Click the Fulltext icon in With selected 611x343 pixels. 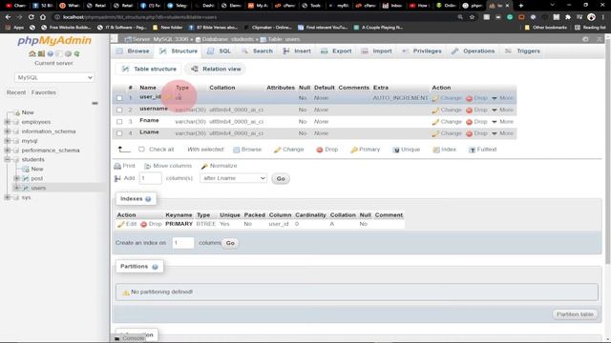pyautogui.click(x=472, y=150)
